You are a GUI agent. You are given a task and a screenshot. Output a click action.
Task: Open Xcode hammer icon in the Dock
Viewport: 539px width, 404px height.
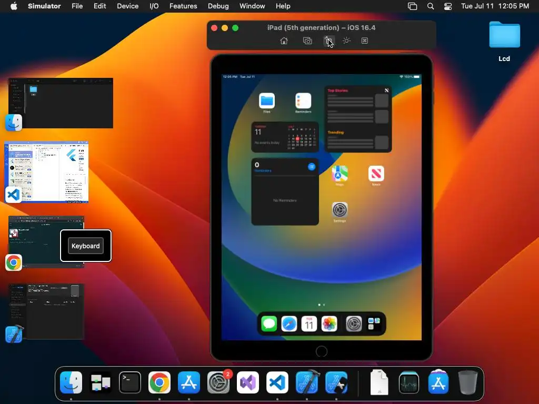[x=307, y=382]
